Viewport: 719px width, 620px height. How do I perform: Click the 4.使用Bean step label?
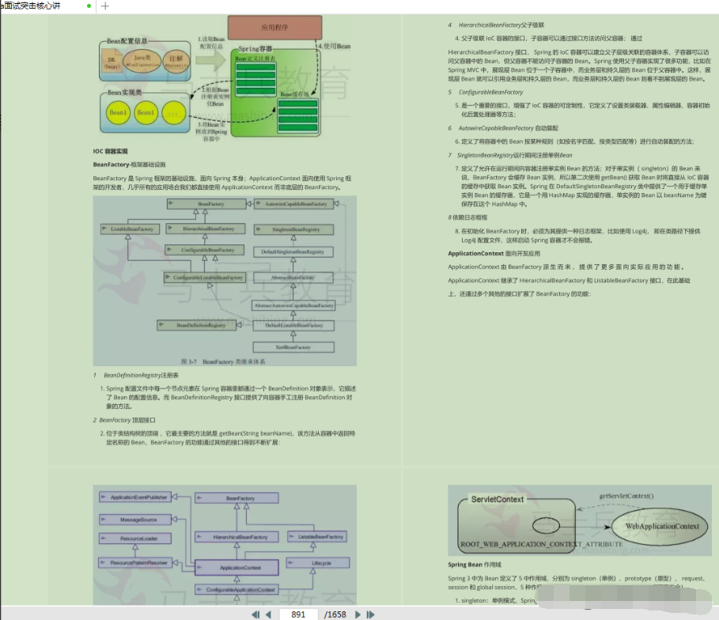pyautogui.click(x=334, y=47)
